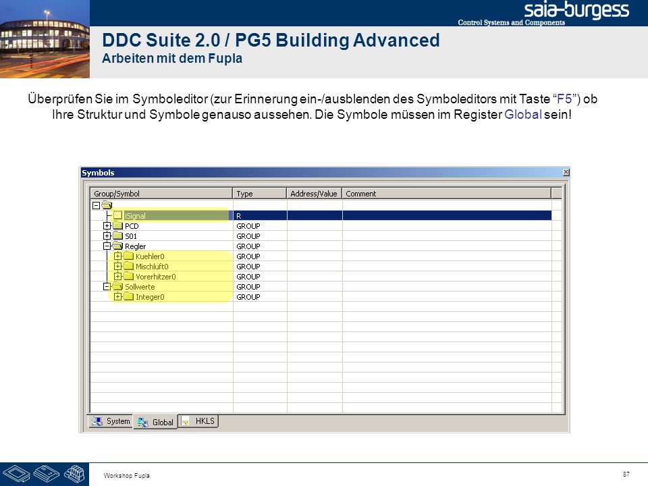Expand the S01 group
Viewport: 648px width, 486px height.
(107, 236)
